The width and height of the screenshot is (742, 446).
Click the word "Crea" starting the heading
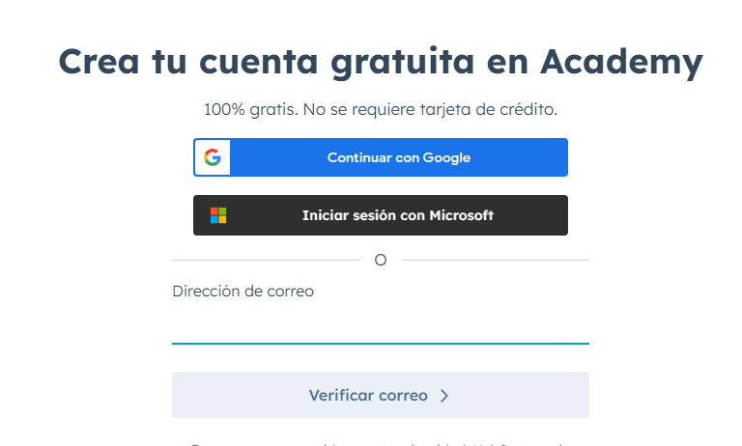click(99, 62)
